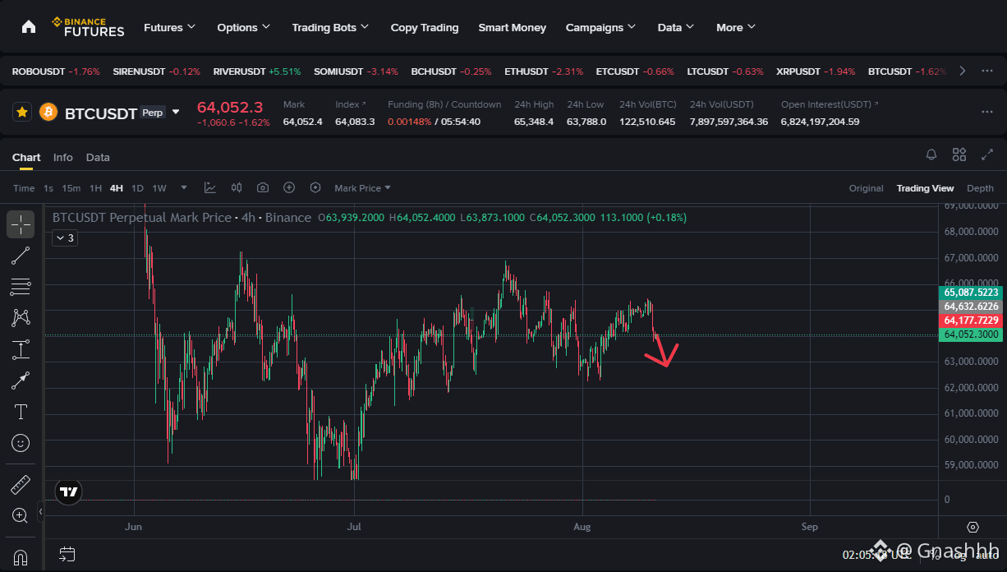Open the ruler measure tool
The height and width of the screenshot is (572, 1007).
point(21,485)
